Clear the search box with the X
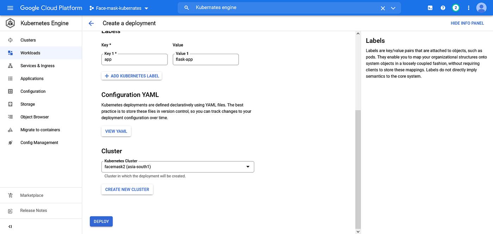 pos(383,8)
